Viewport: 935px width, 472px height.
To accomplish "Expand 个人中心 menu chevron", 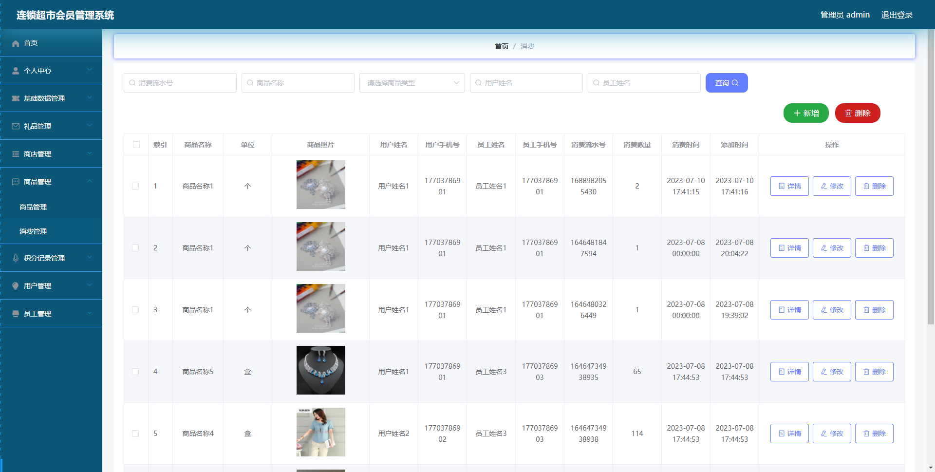I will (90, 70).
